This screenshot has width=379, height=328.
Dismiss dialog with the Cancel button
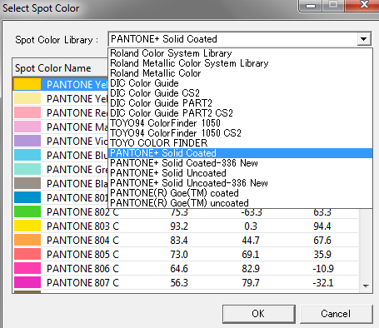click(336, 314)
